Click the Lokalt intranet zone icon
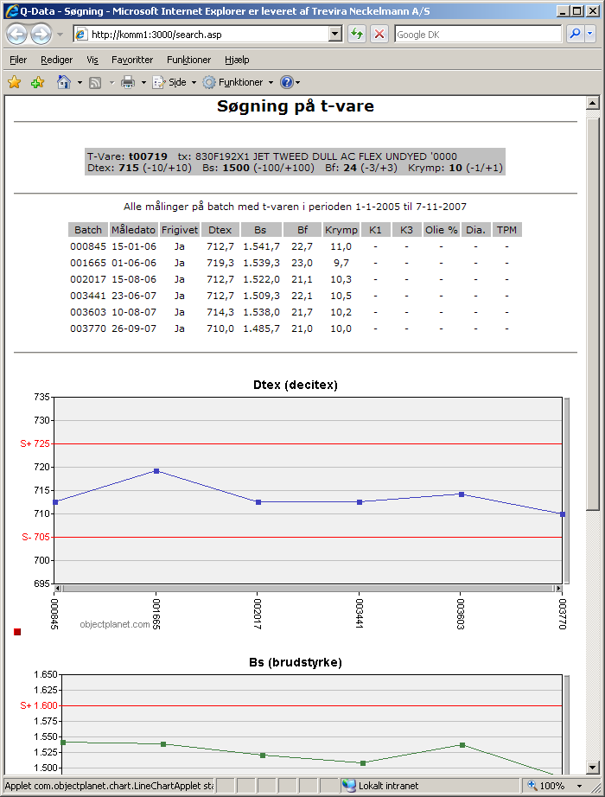 (x=349, y=785)
